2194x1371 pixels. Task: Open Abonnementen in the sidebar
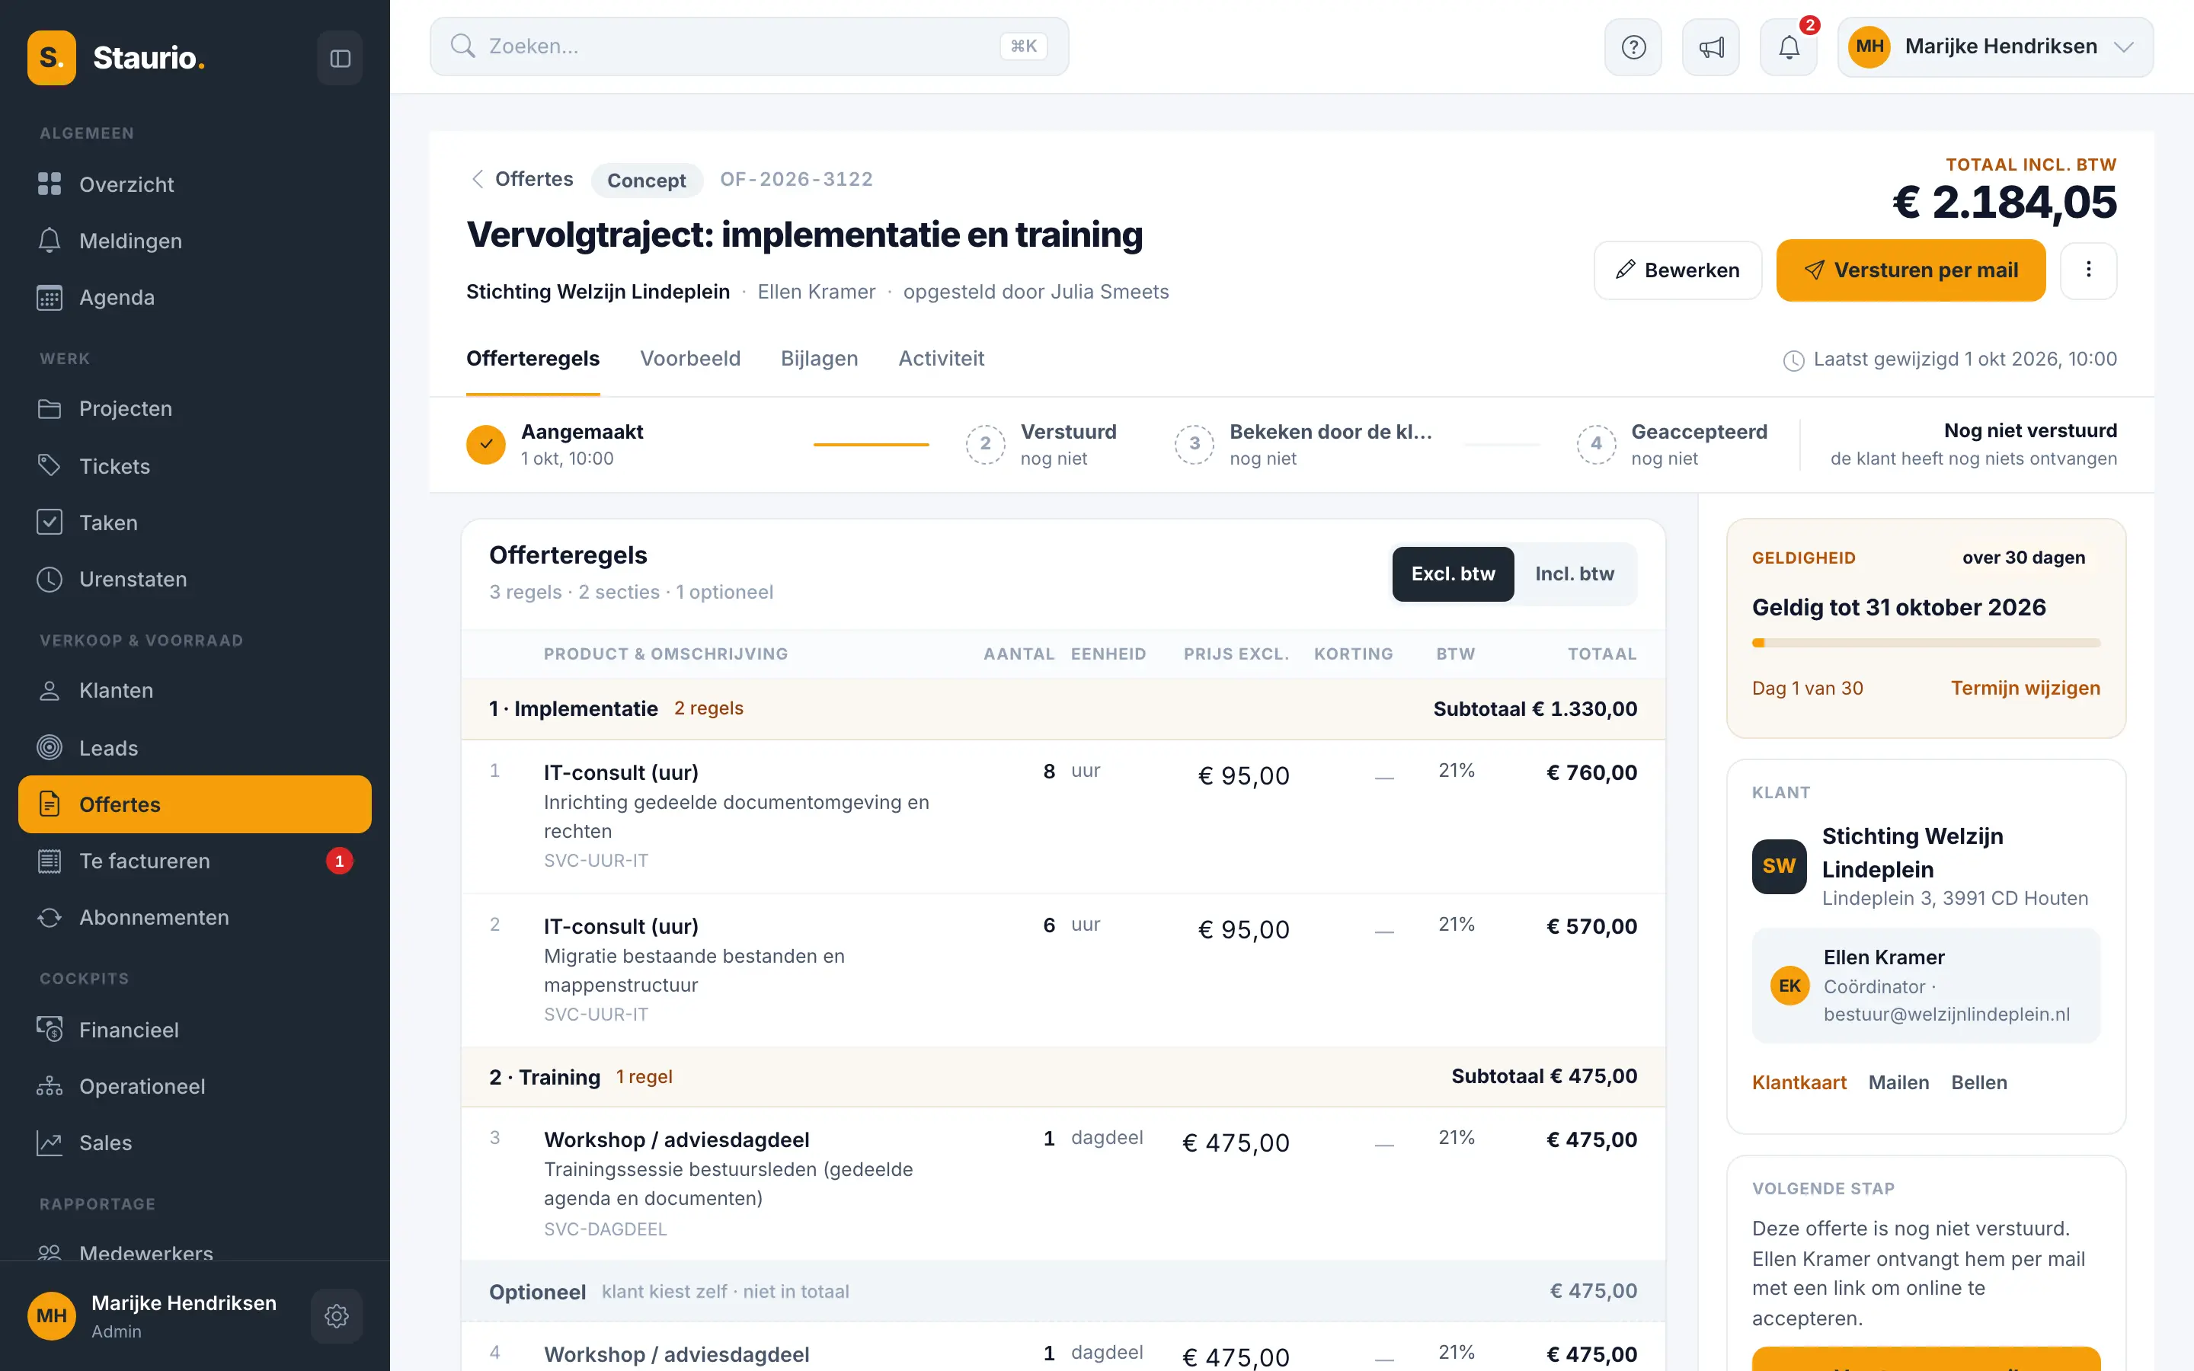click(195, 917)
